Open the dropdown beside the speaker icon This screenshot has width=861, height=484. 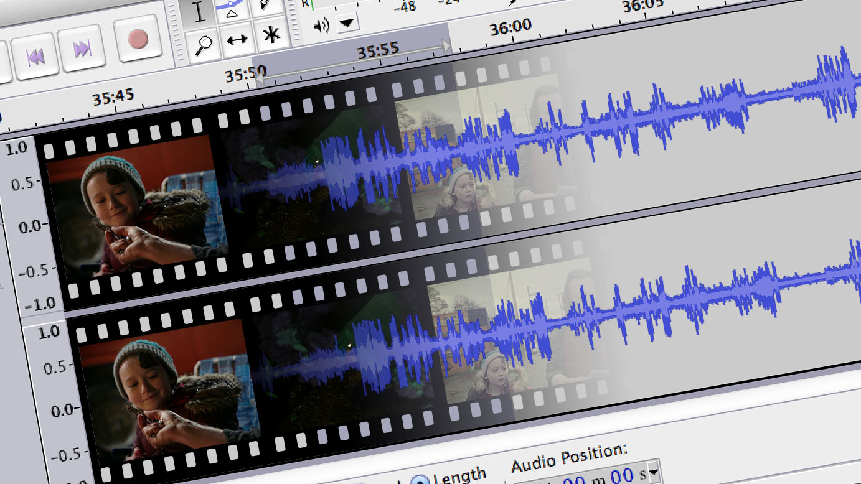(x=346, y=24)
